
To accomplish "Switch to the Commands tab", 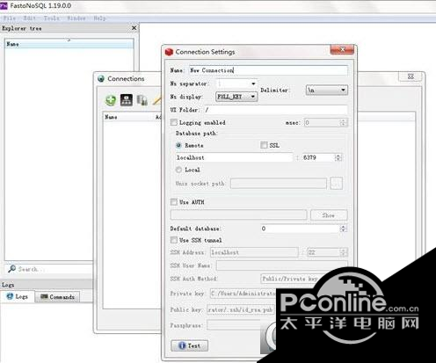I will [x=57, y=297].
